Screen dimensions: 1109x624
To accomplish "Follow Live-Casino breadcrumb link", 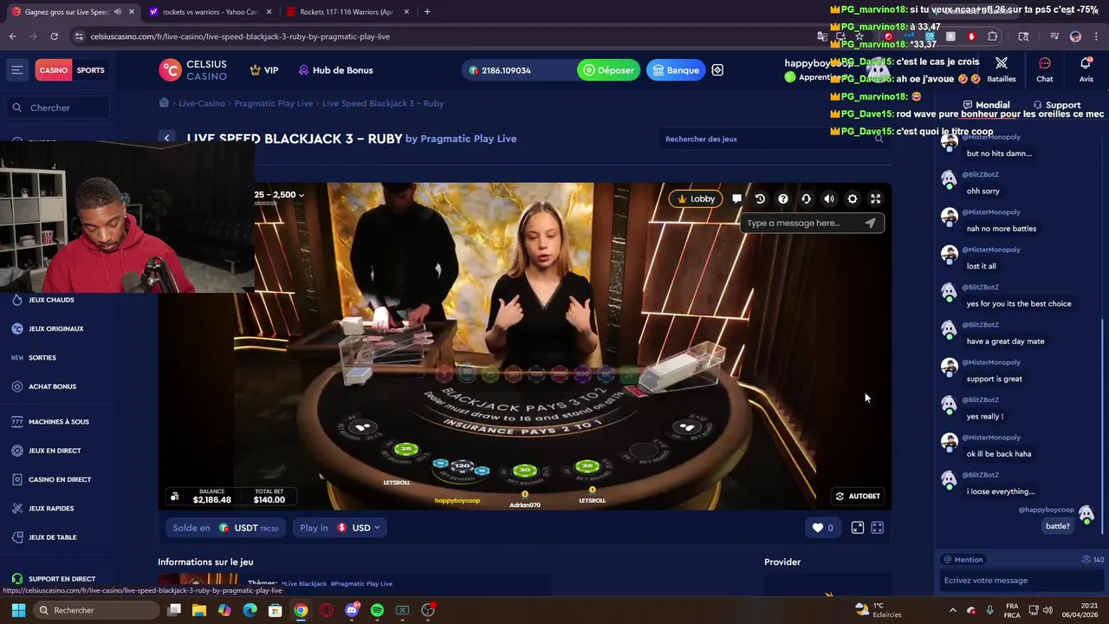I will pos(201,103).
